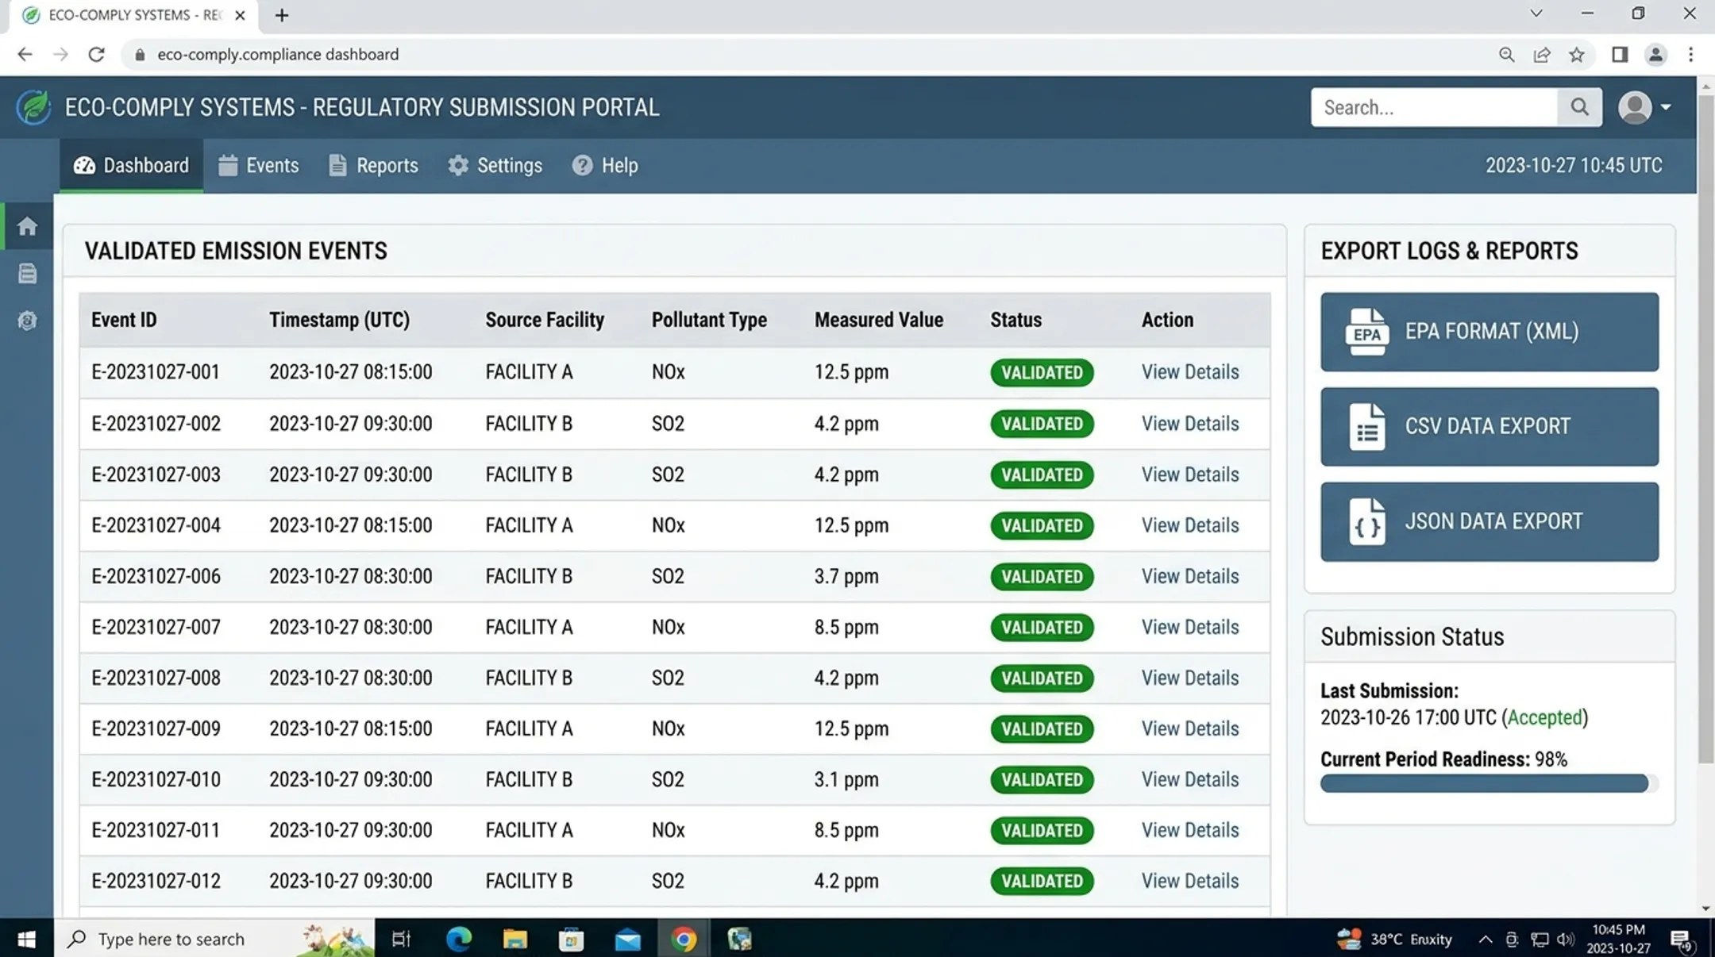Open Microsoft Store from taskbar
Screen dimensions: 1715x957
tap(571, 939)
